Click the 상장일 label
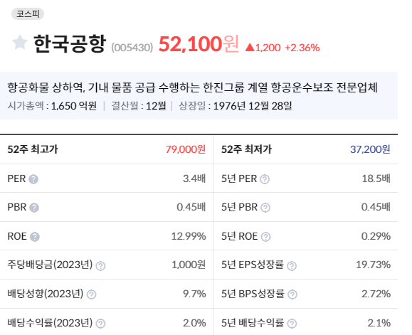The width and height of the screenshot is (412, 335). pyautogui.click(x=192, y=106)
